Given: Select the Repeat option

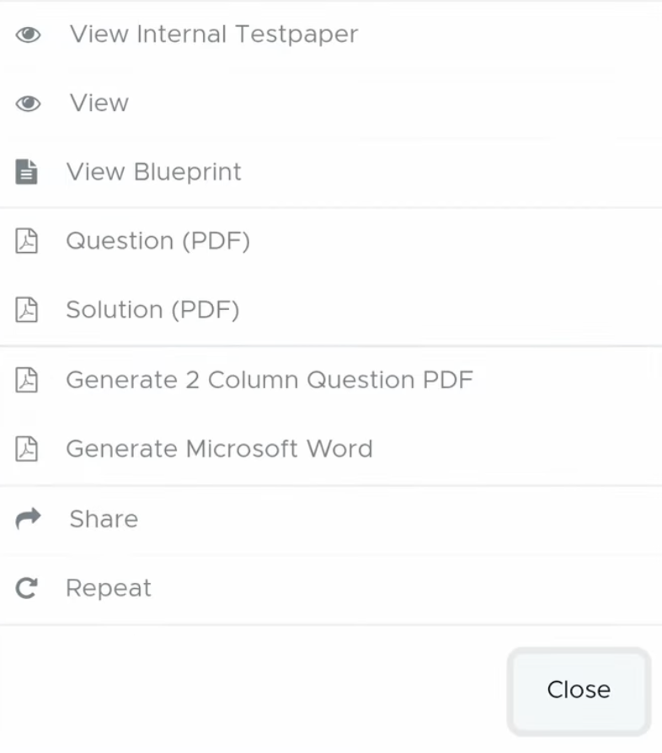Looking at the screenshot, I should coord(109,588).
